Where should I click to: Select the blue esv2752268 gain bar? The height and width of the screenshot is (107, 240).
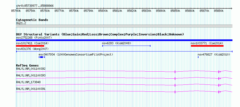(x=124, y=40)
